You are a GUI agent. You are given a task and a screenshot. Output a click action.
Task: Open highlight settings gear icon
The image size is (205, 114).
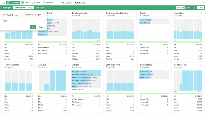tap(194, 8)
